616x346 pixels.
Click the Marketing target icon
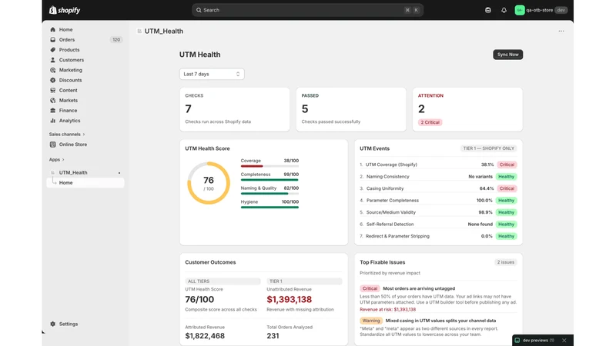coord(52,70)
